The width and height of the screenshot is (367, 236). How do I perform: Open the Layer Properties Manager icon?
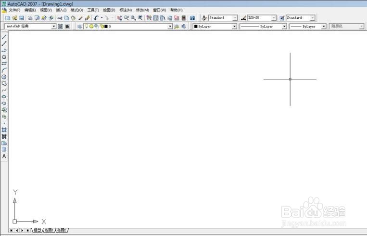(79, 26)
